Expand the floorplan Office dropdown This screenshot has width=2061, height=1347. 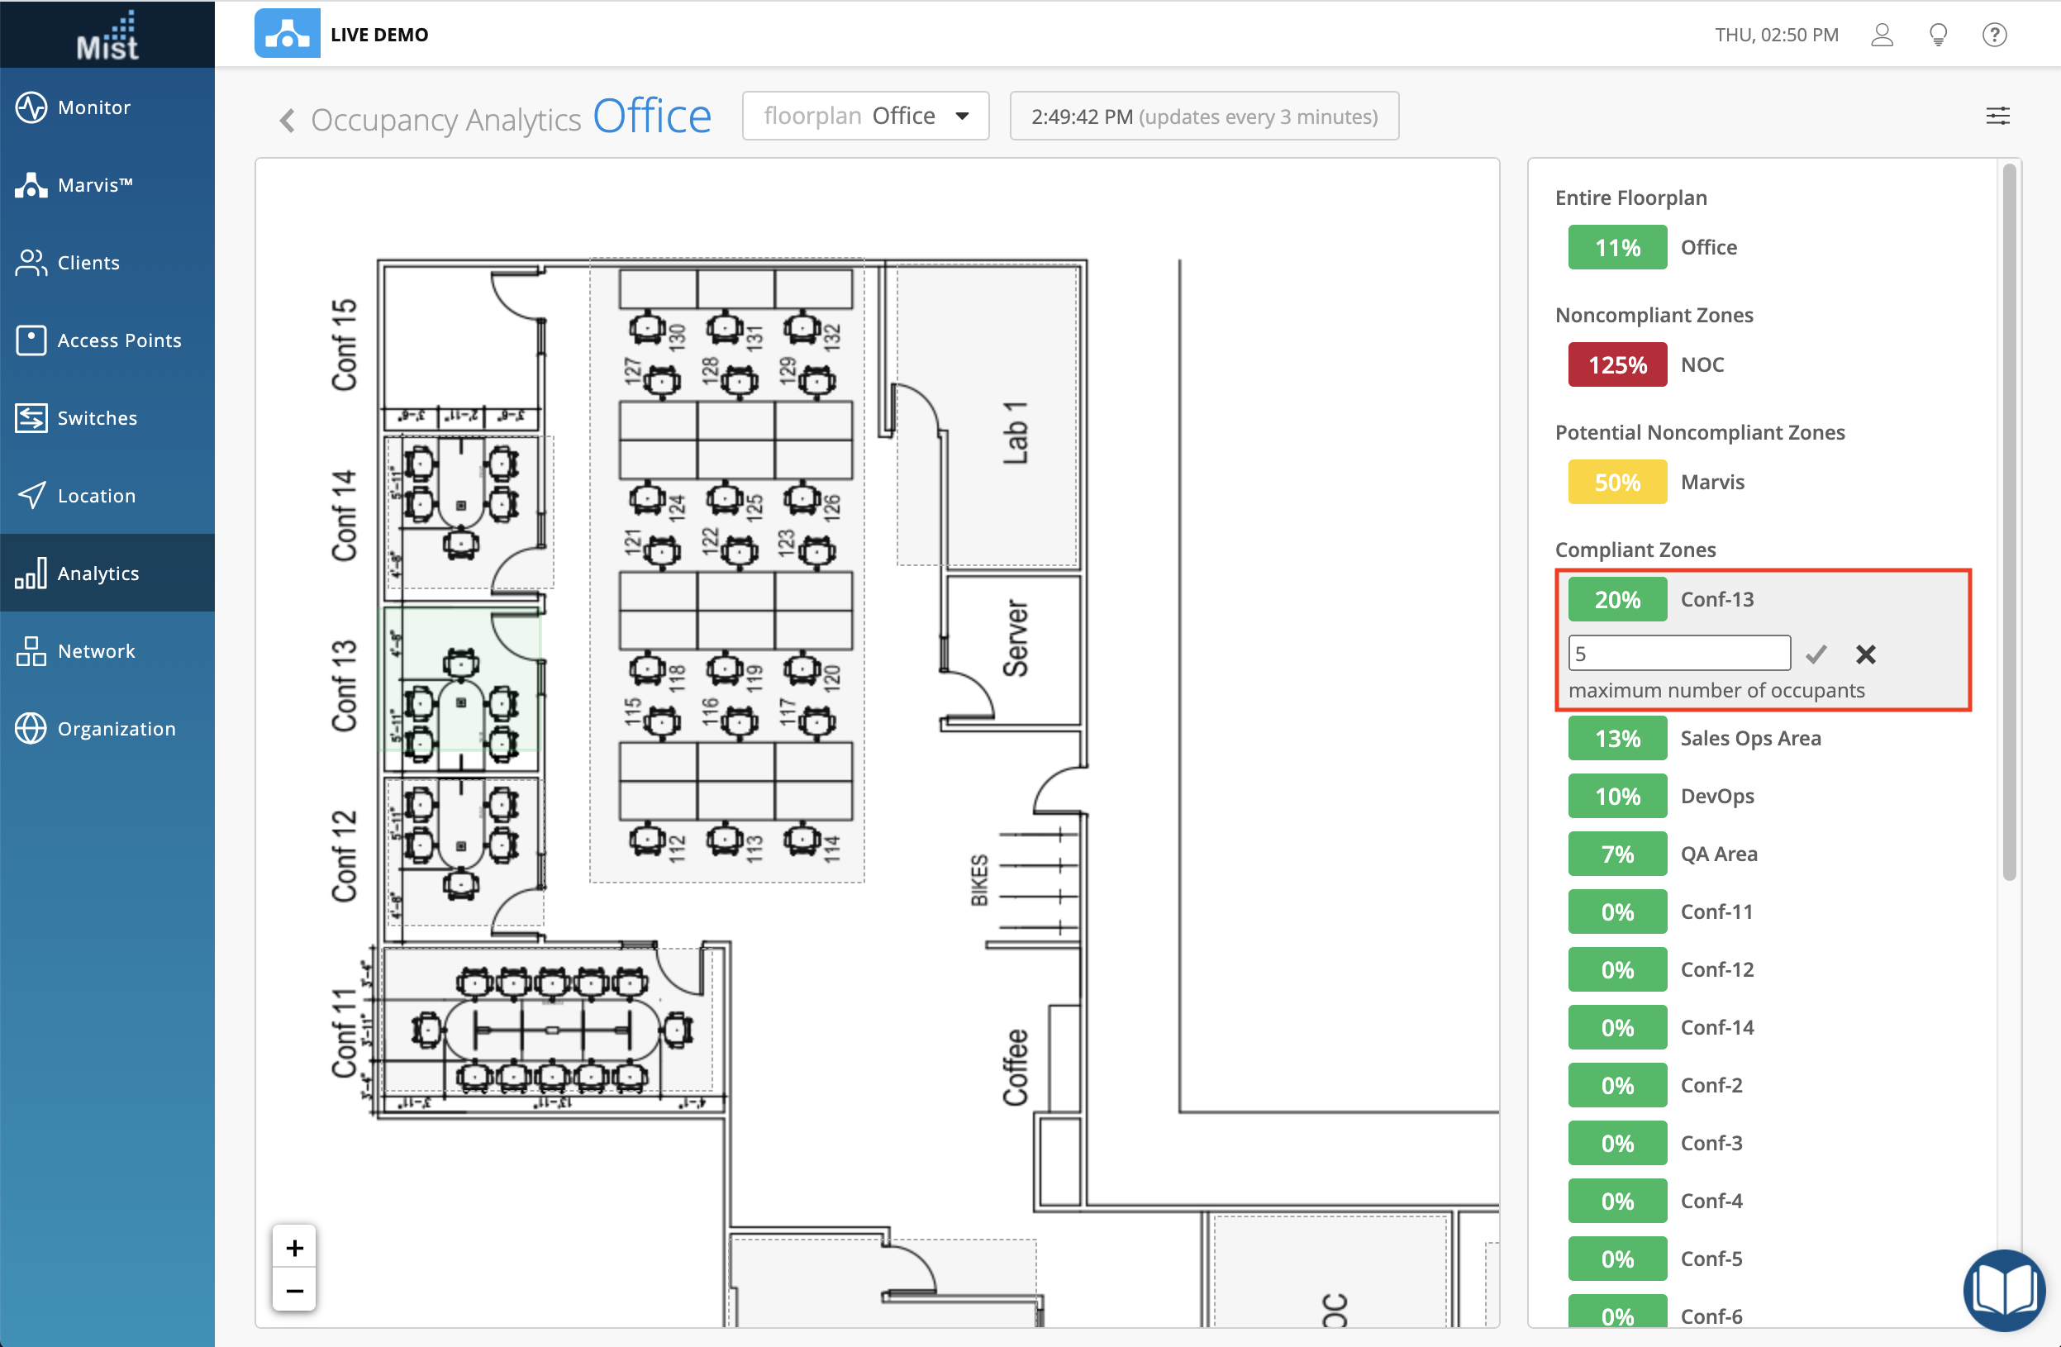pos(865,116)
